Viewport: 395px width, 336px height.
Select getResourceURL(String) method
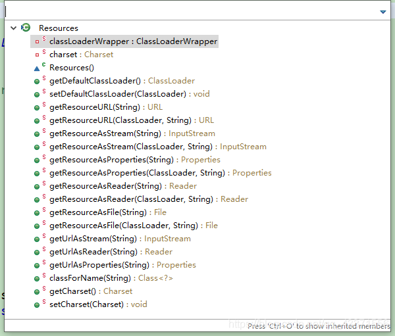click(106, 107)
